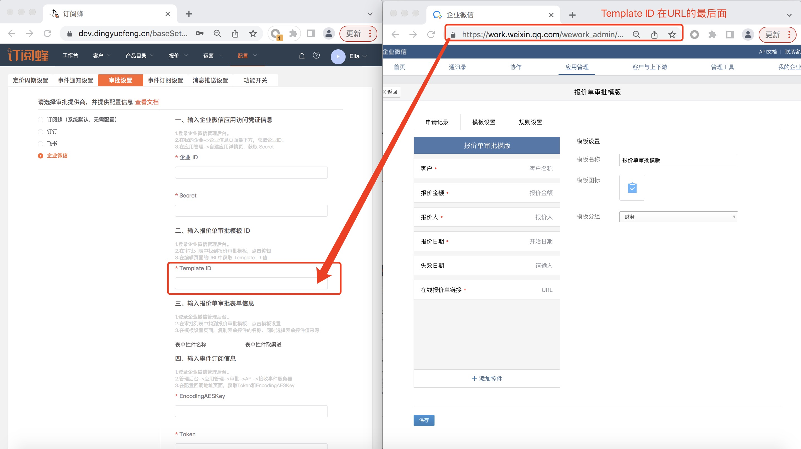801x449 pixels.
Task: Click the template clipboard icon
Action: coord(632,188)
